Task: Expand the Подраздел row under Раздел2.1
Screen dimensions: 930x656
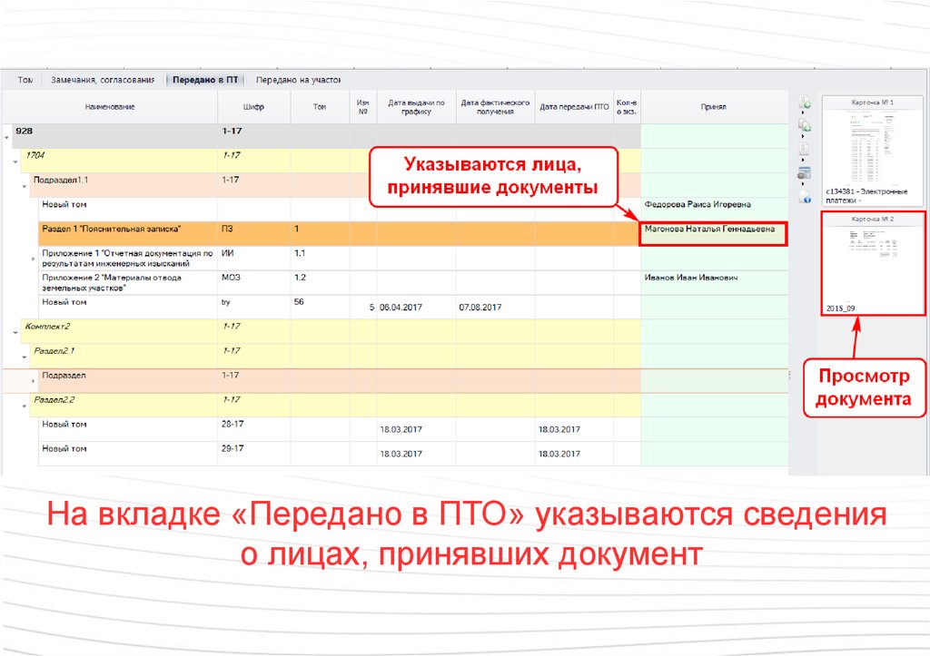Action: 34,381
